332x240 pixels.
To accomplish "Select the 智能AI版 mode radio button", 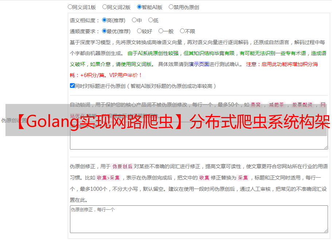I will click(139, 7).
